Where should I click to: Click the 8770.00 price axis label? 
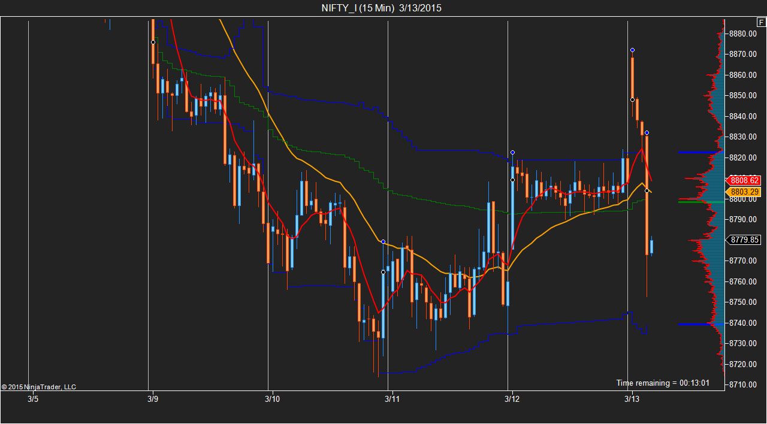point(744,261)
